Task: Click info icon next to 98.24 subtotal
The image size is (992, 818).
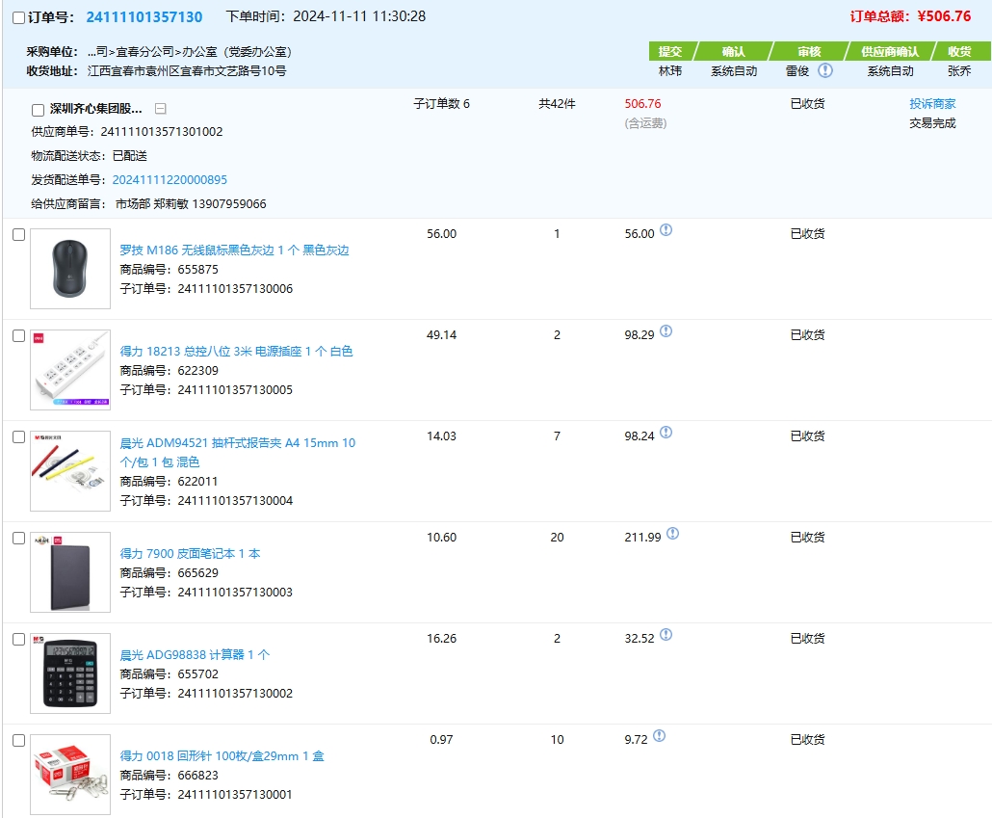Action: (x=666, y=433)
